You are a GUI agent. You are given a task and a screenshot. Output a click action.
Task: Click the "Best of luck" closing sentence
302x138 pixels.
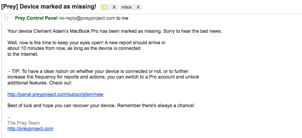[x=101, y=106]
